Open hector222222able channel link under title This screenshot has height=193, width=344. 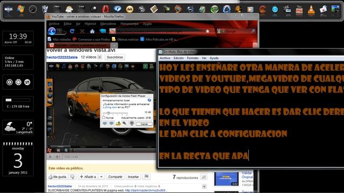click(62, 57)
